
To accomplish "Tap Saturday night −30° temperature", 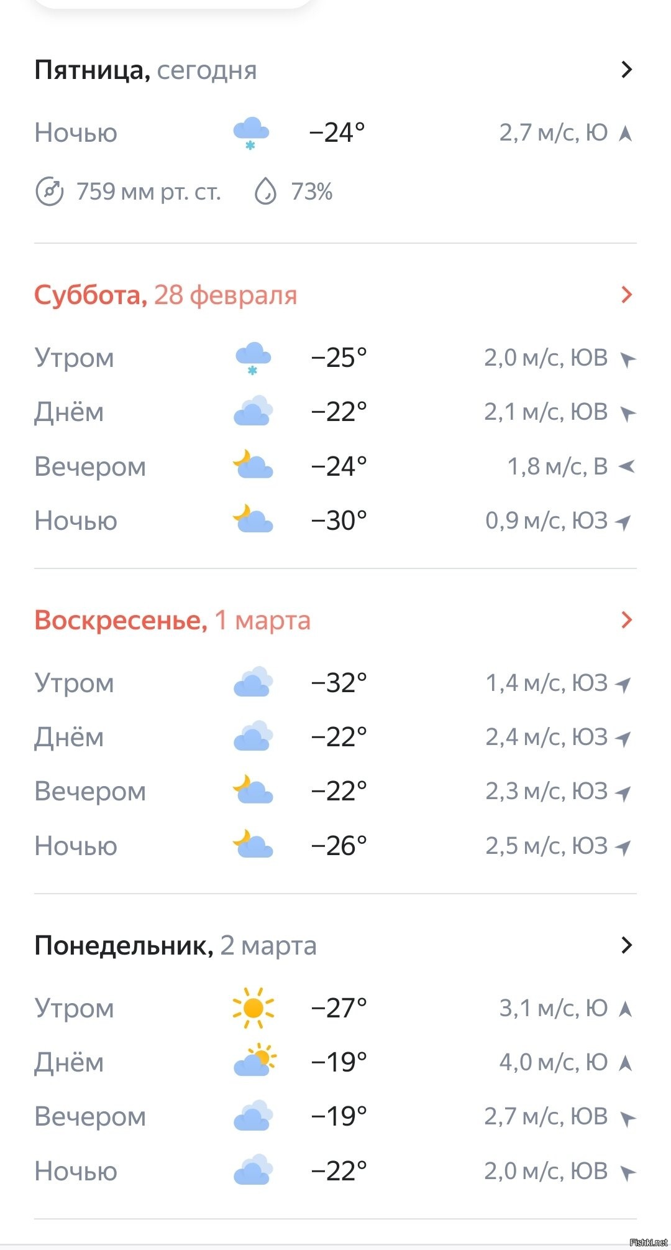I will (x=339, y=521).
